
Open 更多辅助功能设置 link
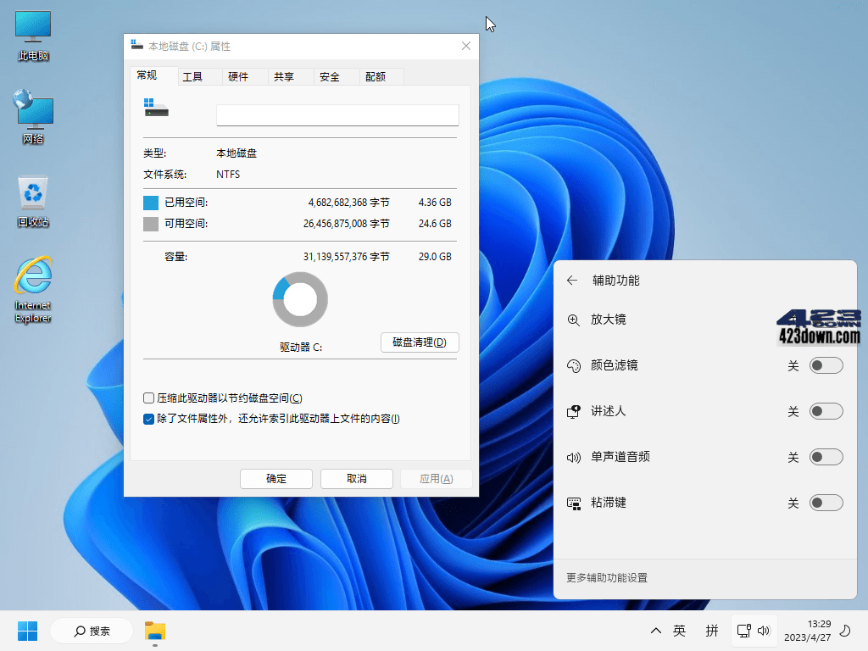click(x=609, y=577)
